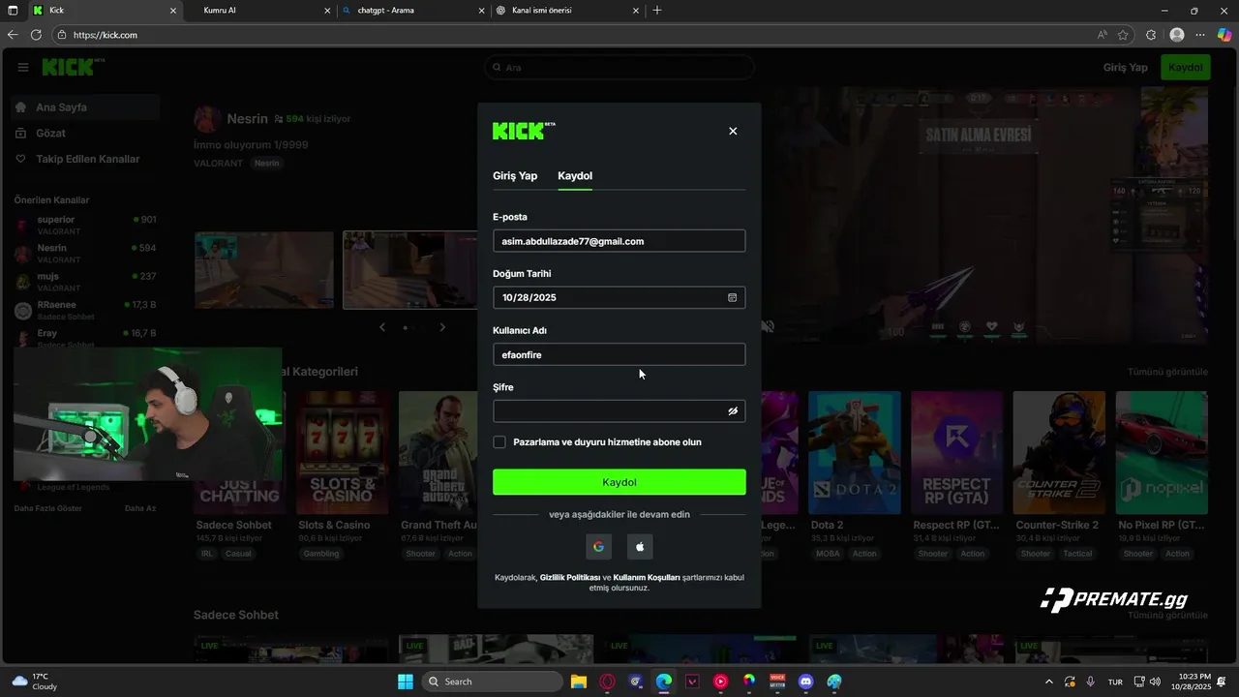The width and height of the screenshot is (1239, 697).
Task: Open the hamburger sidebar menu
Action: (x=23, y=68)
